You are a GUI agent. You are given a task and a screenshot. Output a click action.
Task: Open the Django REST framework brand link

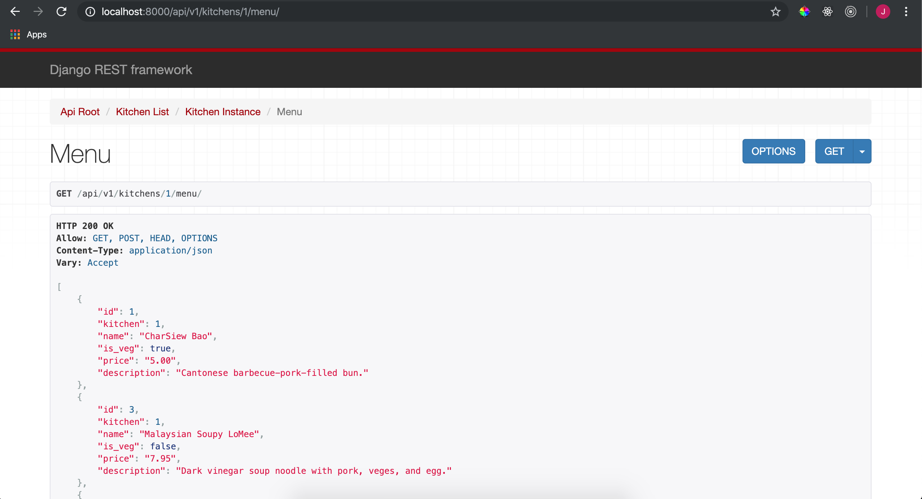click(x=121, y=69)
